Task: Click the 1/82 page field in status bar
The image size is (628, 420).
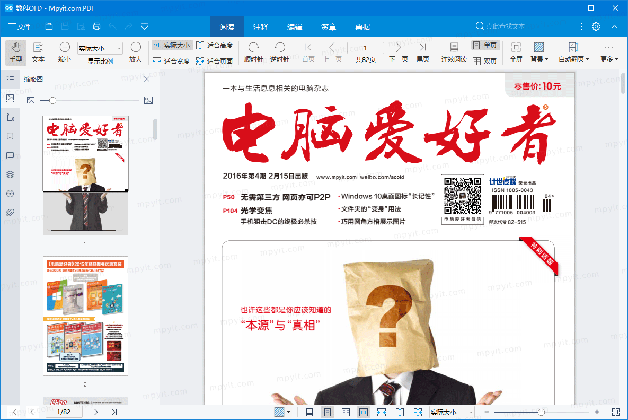Action: tap(64, 412)
